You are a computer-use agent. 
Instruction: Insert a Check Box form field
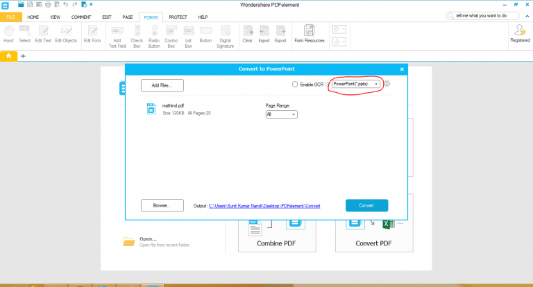[137, 36]
